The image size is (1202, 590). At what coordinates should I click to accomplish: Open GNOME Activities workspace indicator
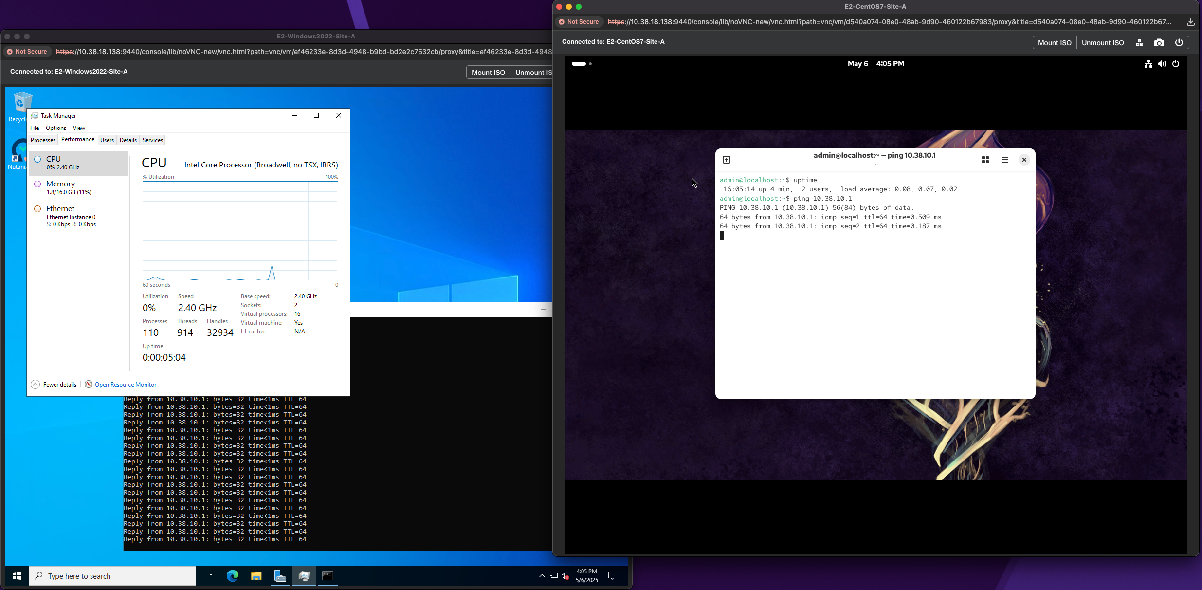click(x=582, y=64)
